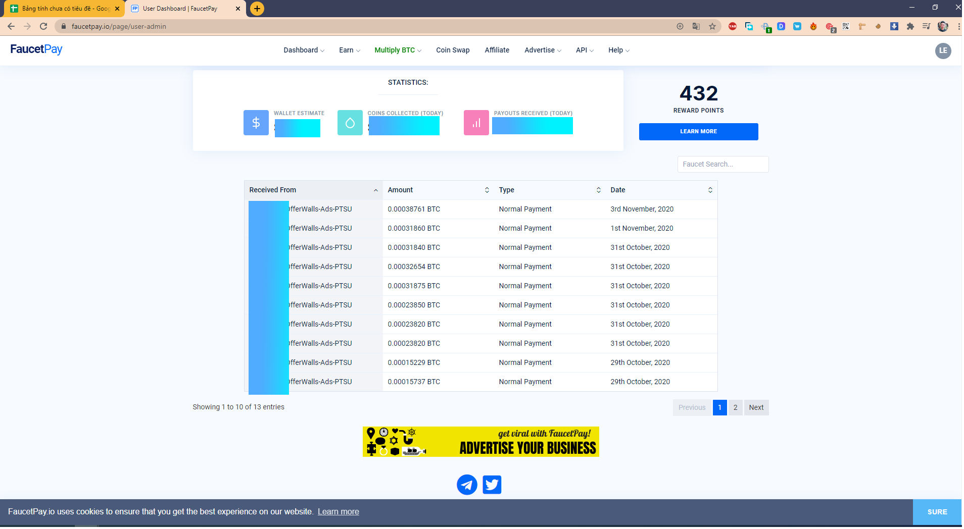Open the Affiliate page

(x=497, y=50)
